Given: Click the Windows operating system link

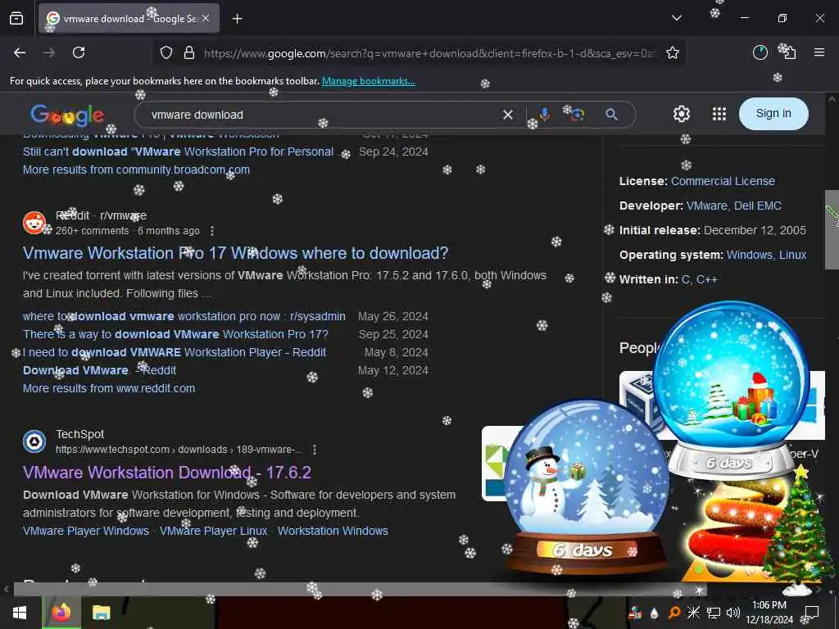Looking at the screenshot, I should coord(749,255).
